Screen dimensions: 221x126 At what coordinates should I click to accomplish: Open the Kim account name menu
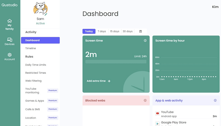click(x=215, y=7)
